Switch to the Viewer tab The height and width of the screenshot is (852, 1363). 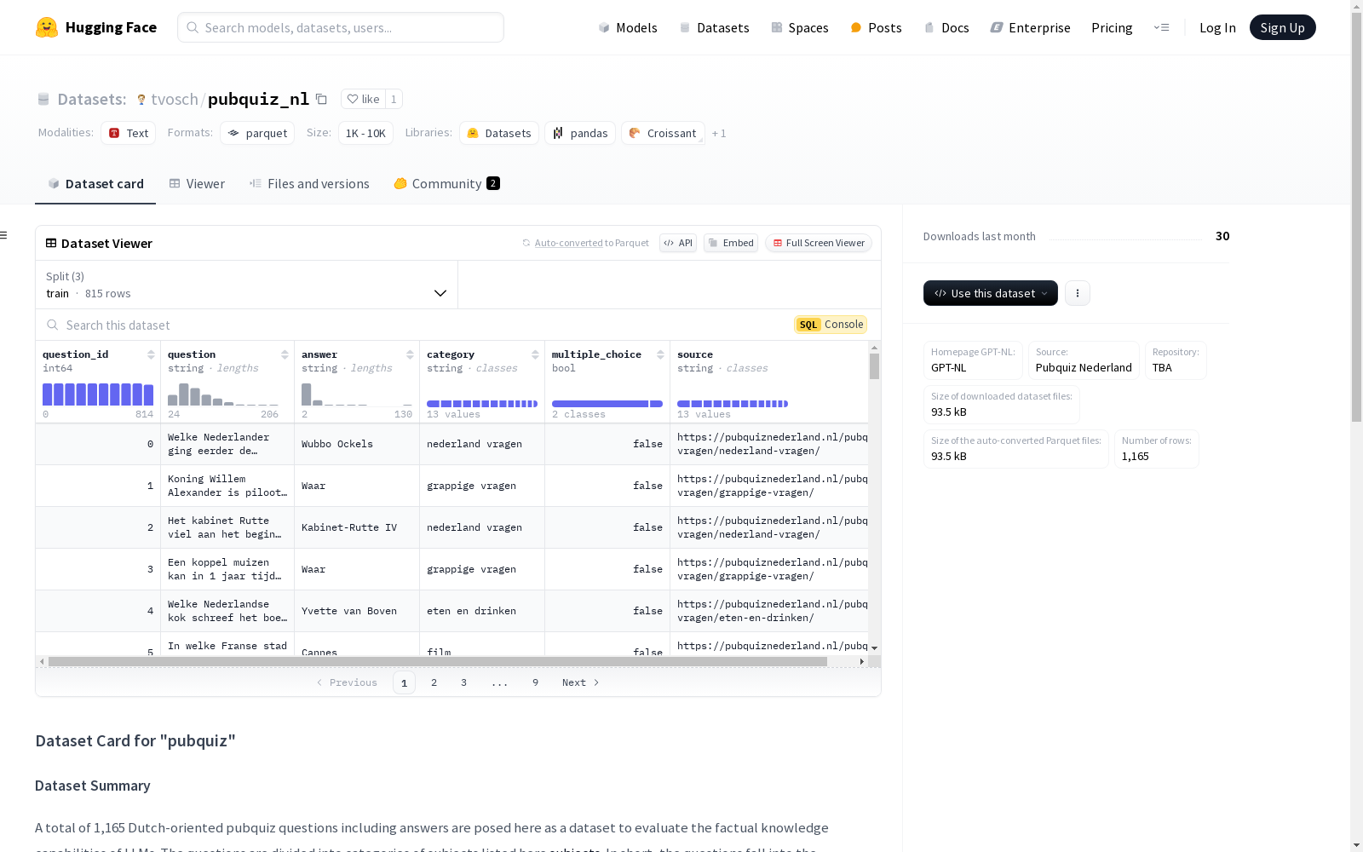197,184
